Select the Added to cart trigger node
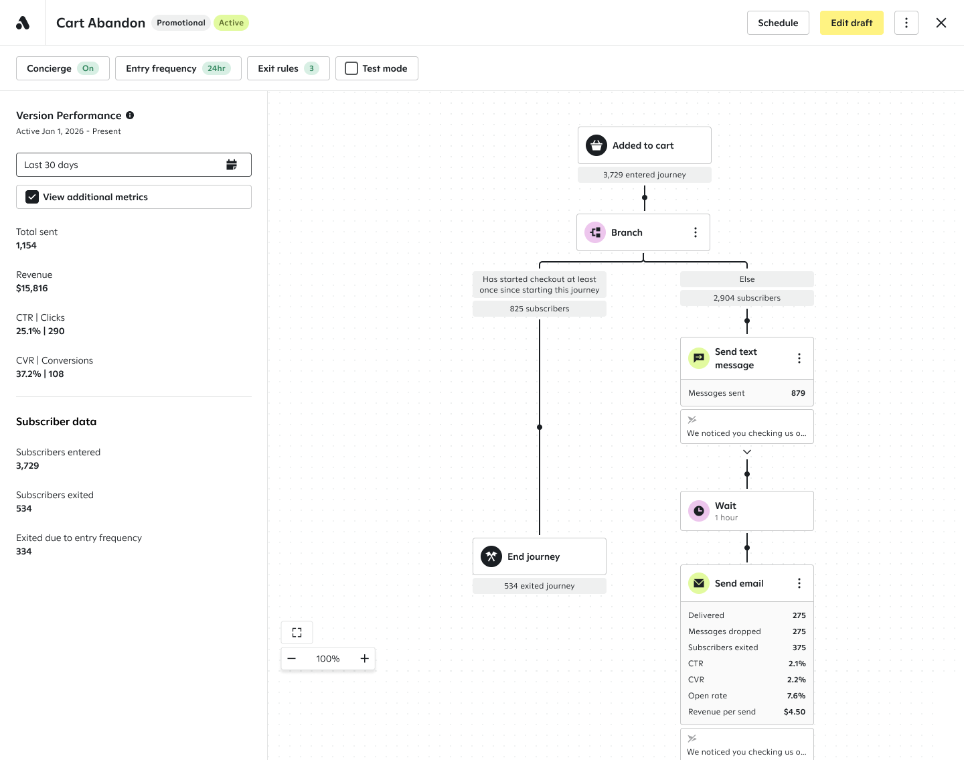The image size is (964, 760). pos(645,145)
